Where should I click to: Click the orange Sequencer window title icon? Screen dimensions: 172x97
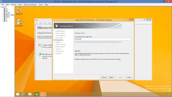click(36, 20)
